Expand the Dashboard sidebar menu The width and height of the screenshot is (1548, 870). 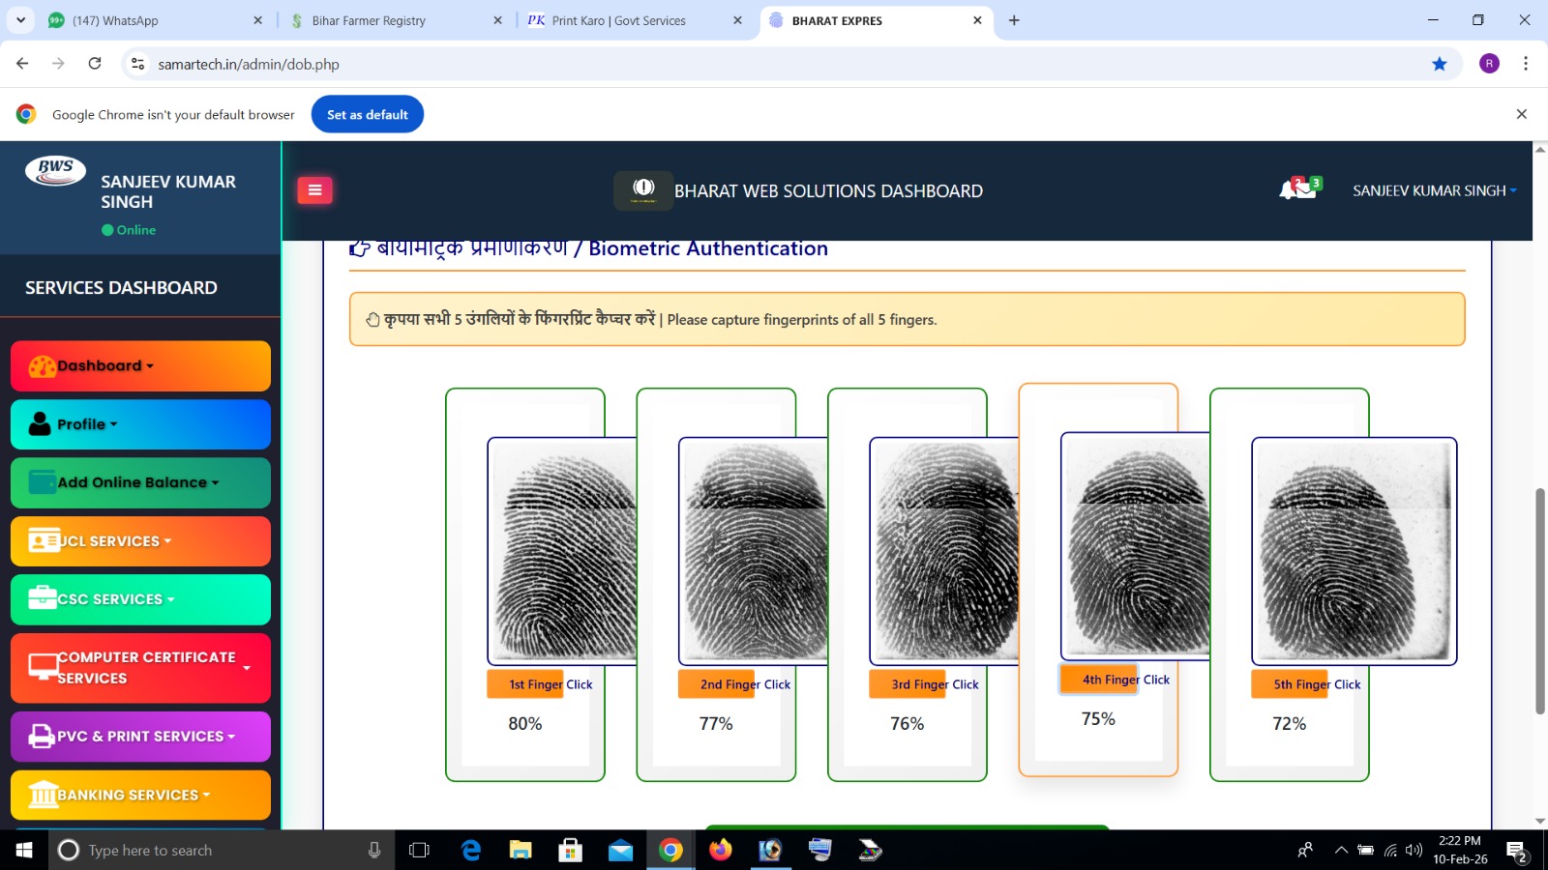click(x=140, y=366)
